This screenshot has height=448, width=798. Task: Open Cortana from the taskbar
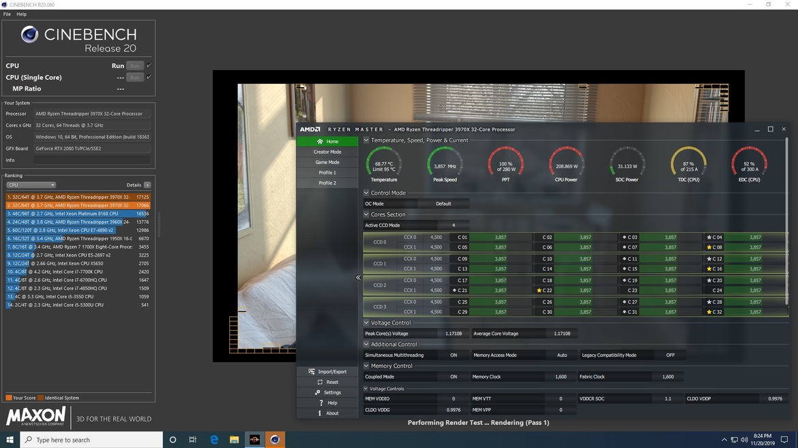click(173, 440)
